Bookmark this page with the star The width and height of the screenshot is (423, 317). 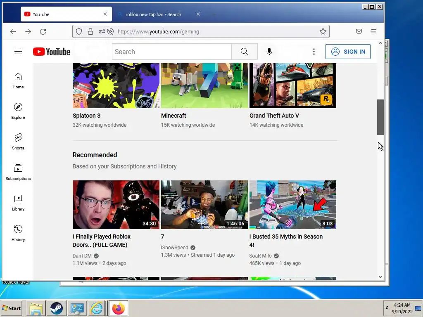[323, 31]
